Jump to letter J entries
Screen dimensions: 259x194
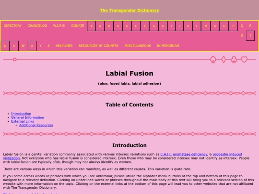179,26
